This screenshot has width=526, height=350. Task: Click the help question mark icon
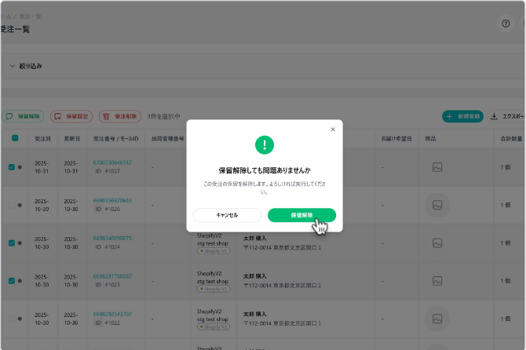[x=506, y=24]
